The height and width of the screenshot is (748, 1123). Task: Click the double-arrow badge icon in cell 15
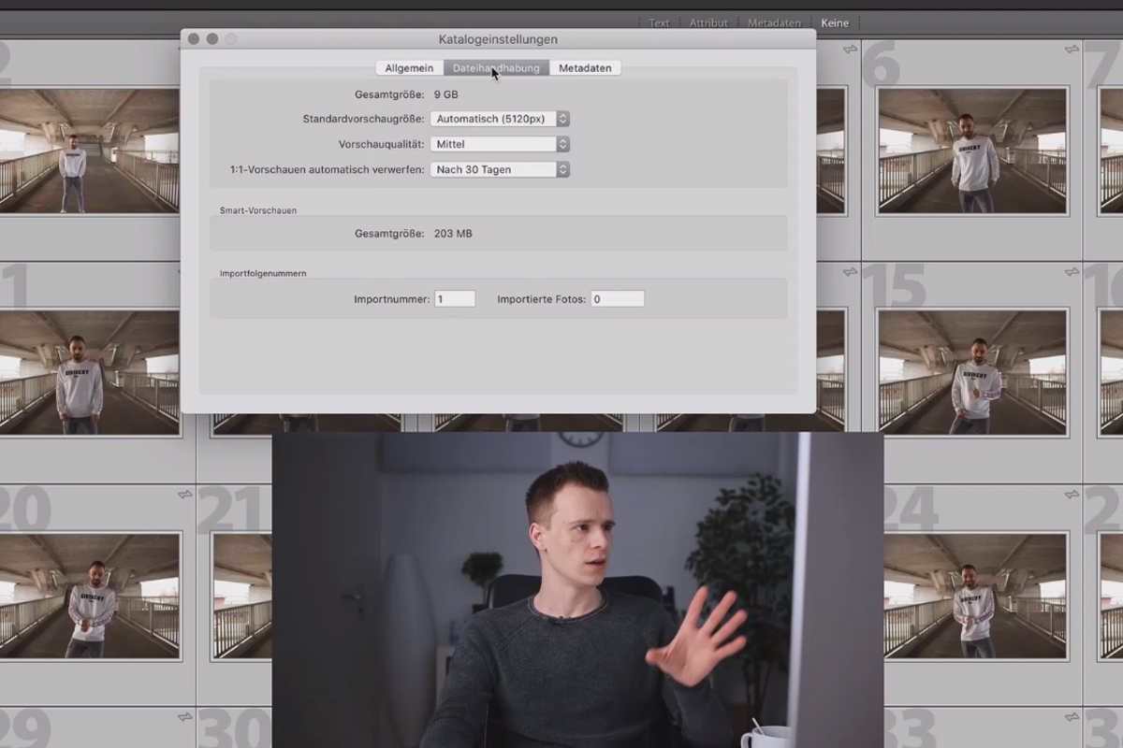click(x=1072, y=272)
